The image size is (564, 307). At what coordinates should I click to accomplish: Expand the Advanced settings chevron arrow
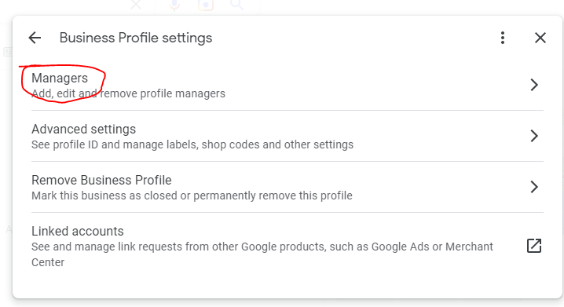tap(534, 136)
